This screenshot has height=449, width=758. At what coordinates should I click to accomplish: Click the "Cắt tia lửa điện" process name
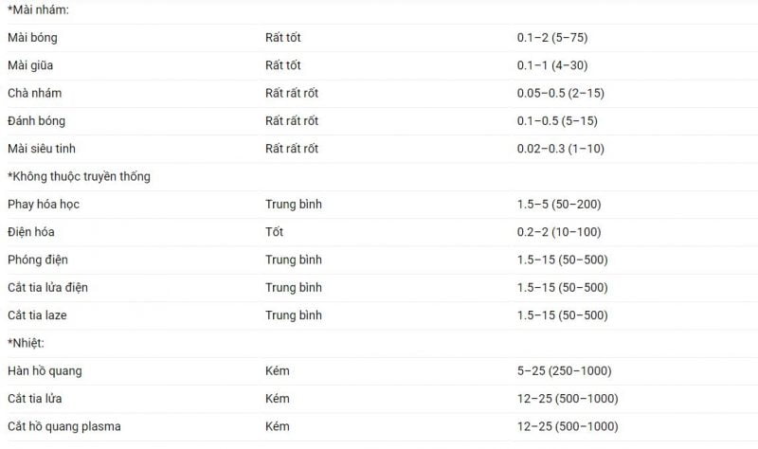pos(48,287)
